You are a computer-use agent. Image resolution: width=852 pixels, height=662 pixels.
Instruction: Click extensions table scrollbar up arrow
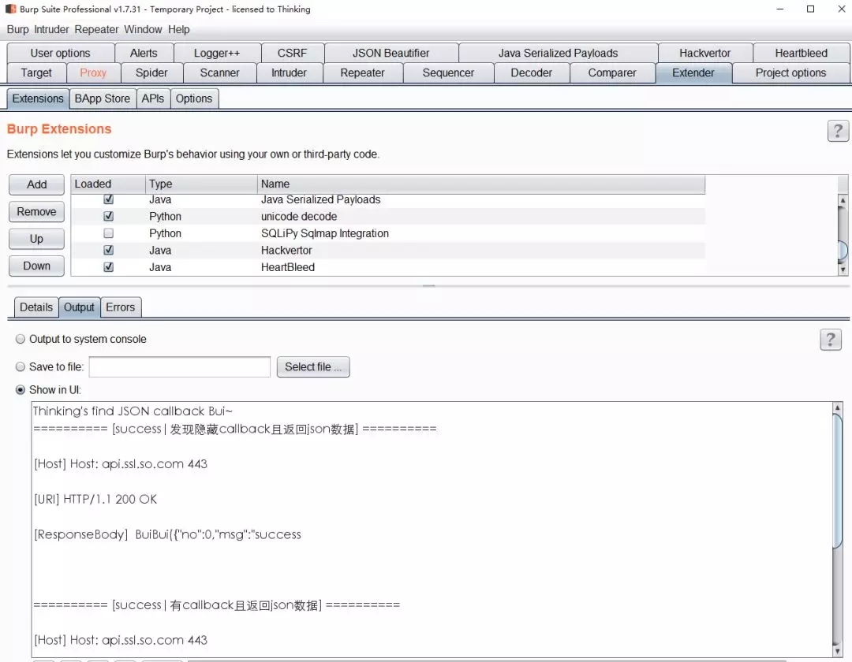[843, 200]
